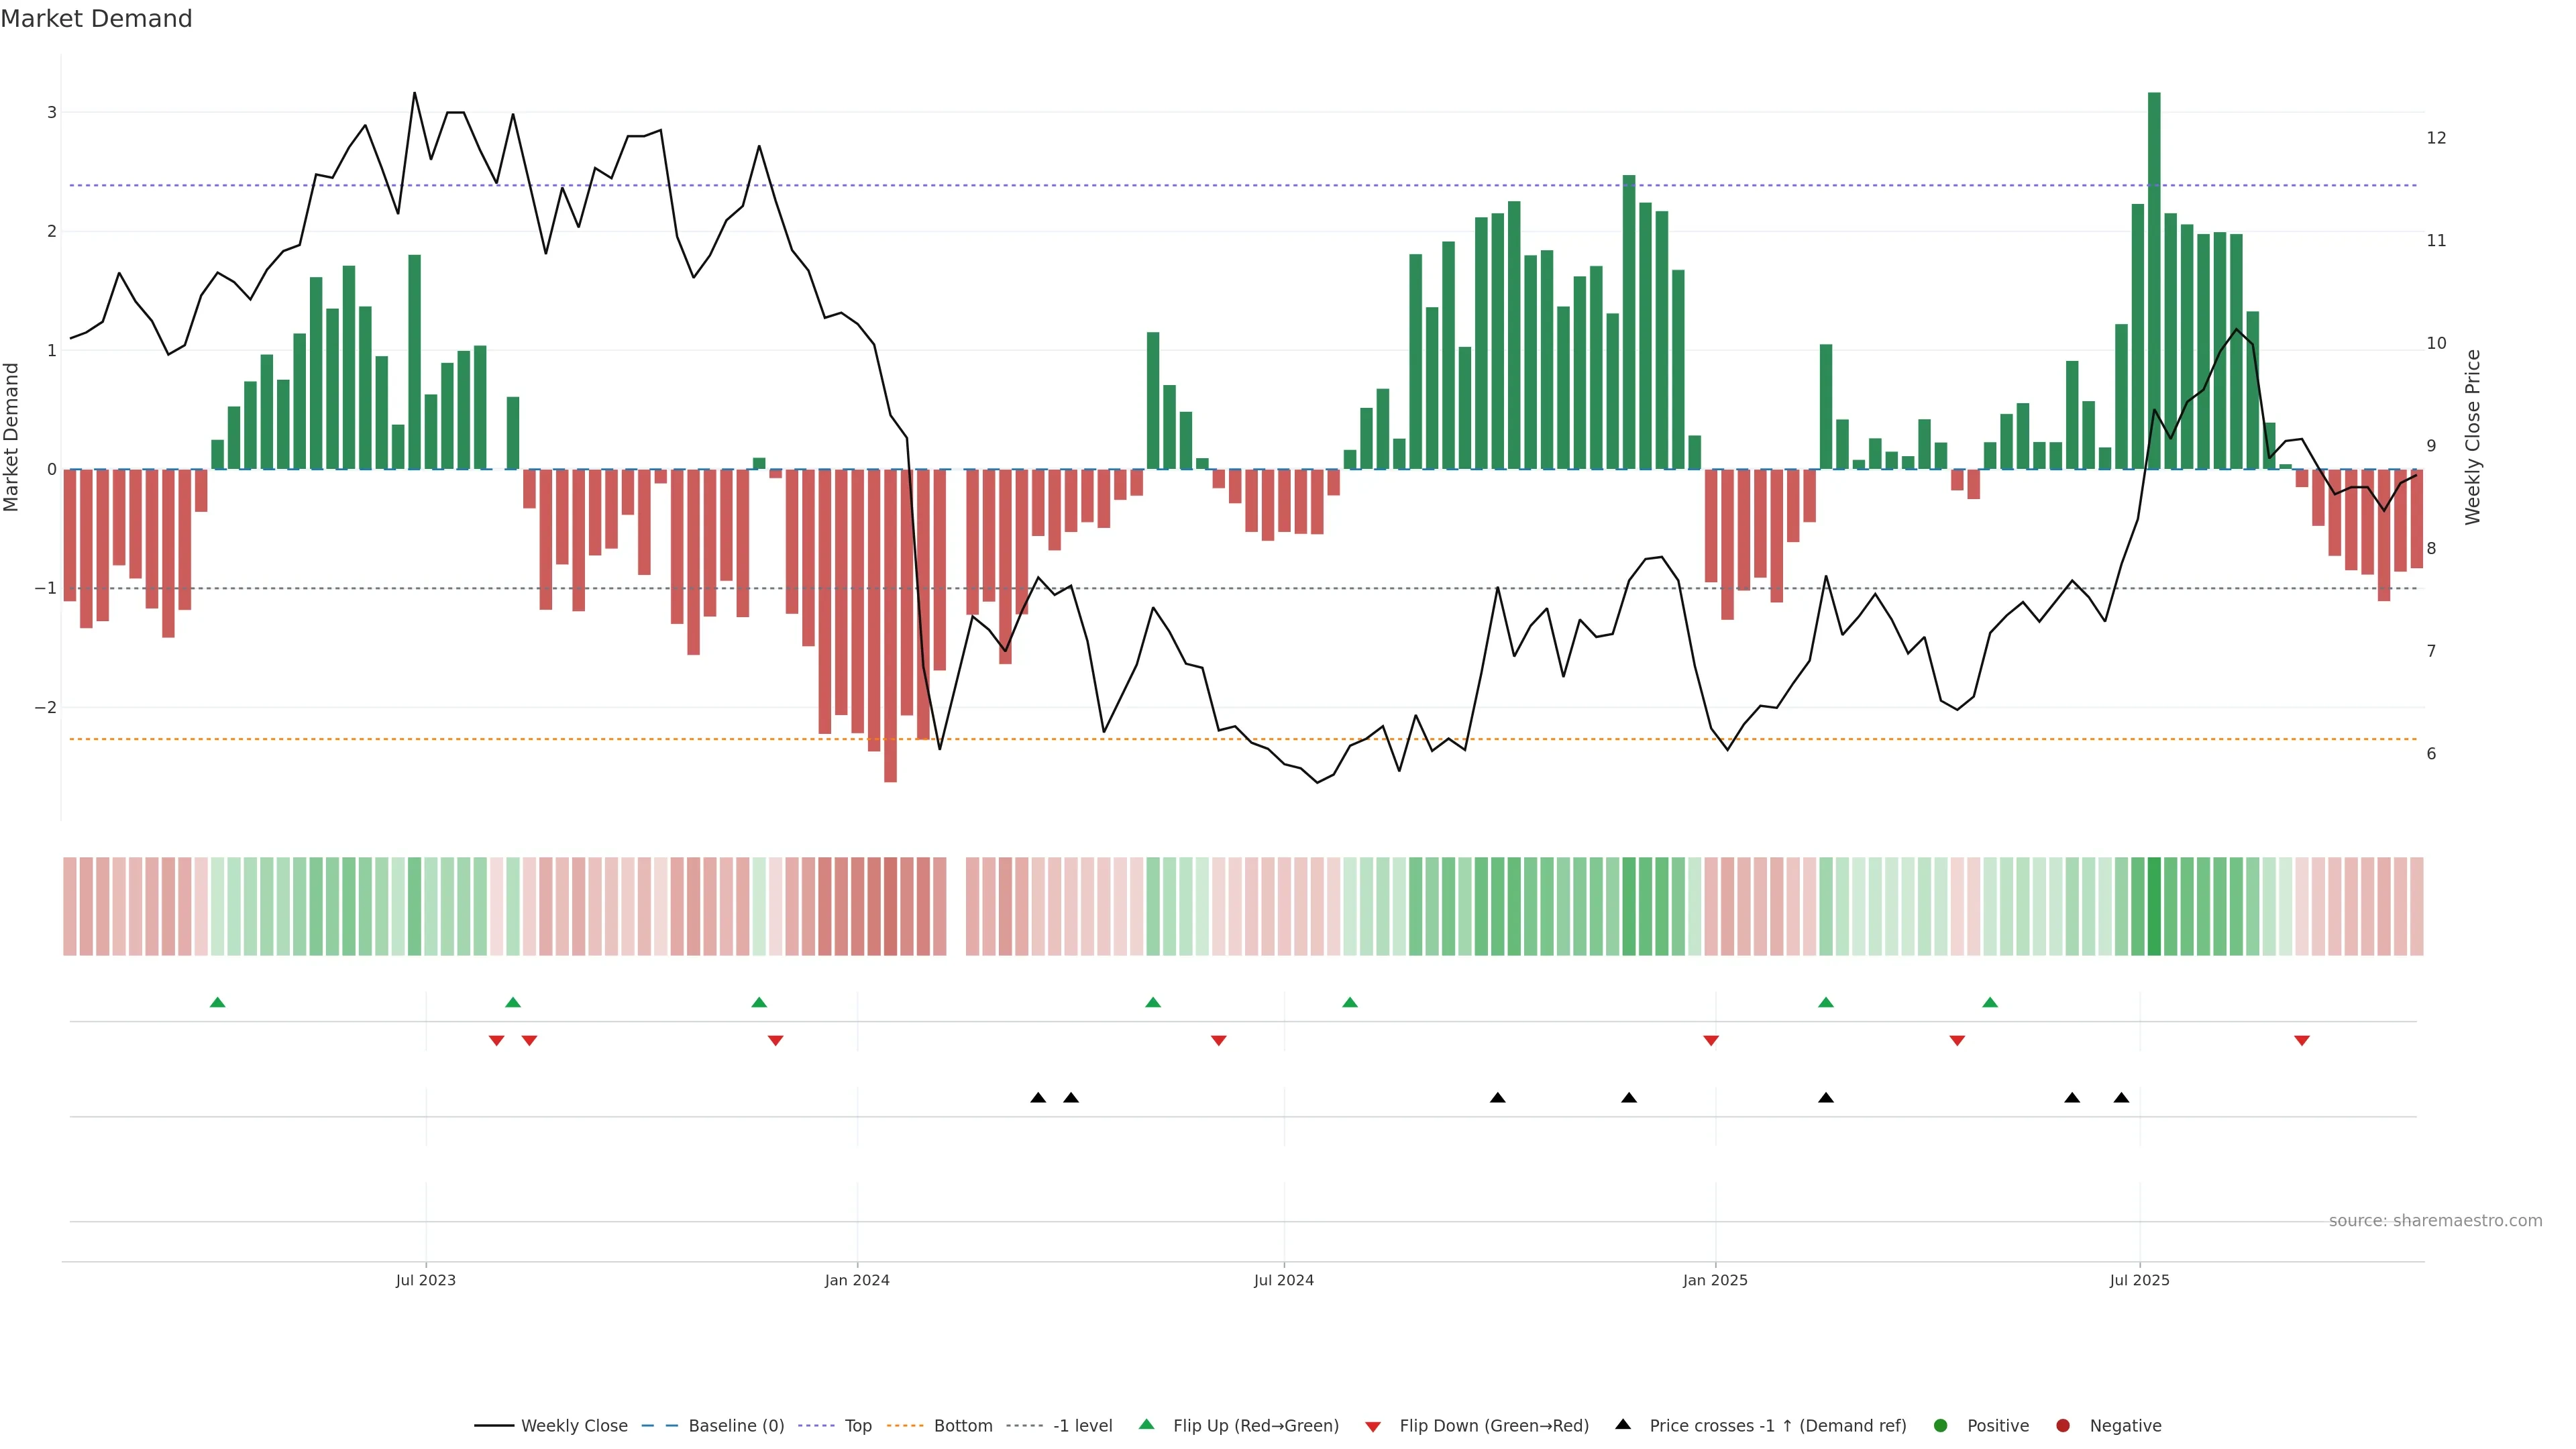Select the leftmost green flip-up triangle marker
Screen dimensions: 2576x1449
click(x=217, y=1002)
